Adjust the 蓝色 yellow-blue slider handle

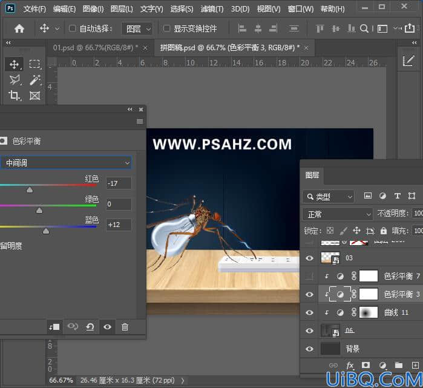(x=46, y=231)
